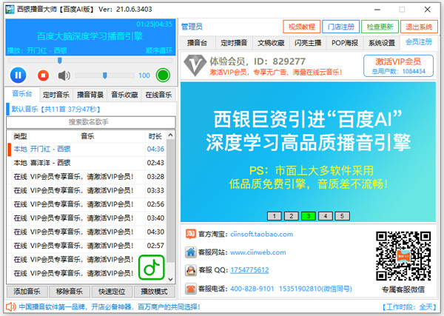Click the QQ penguin icon

pyautogui.click(x=191, y=270)
